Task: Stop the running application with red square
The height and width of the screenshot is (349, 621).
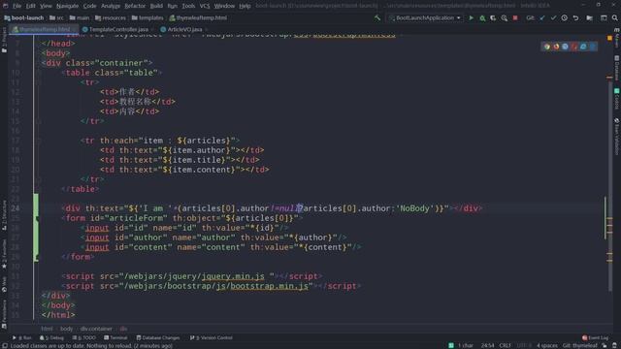Action: click(x=515, y=17)
